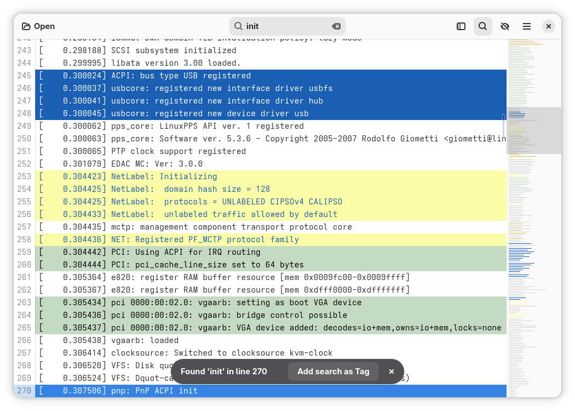Select line 257 mctp management component
Screen dimensions: 575x411
click(x=271, y=227)
